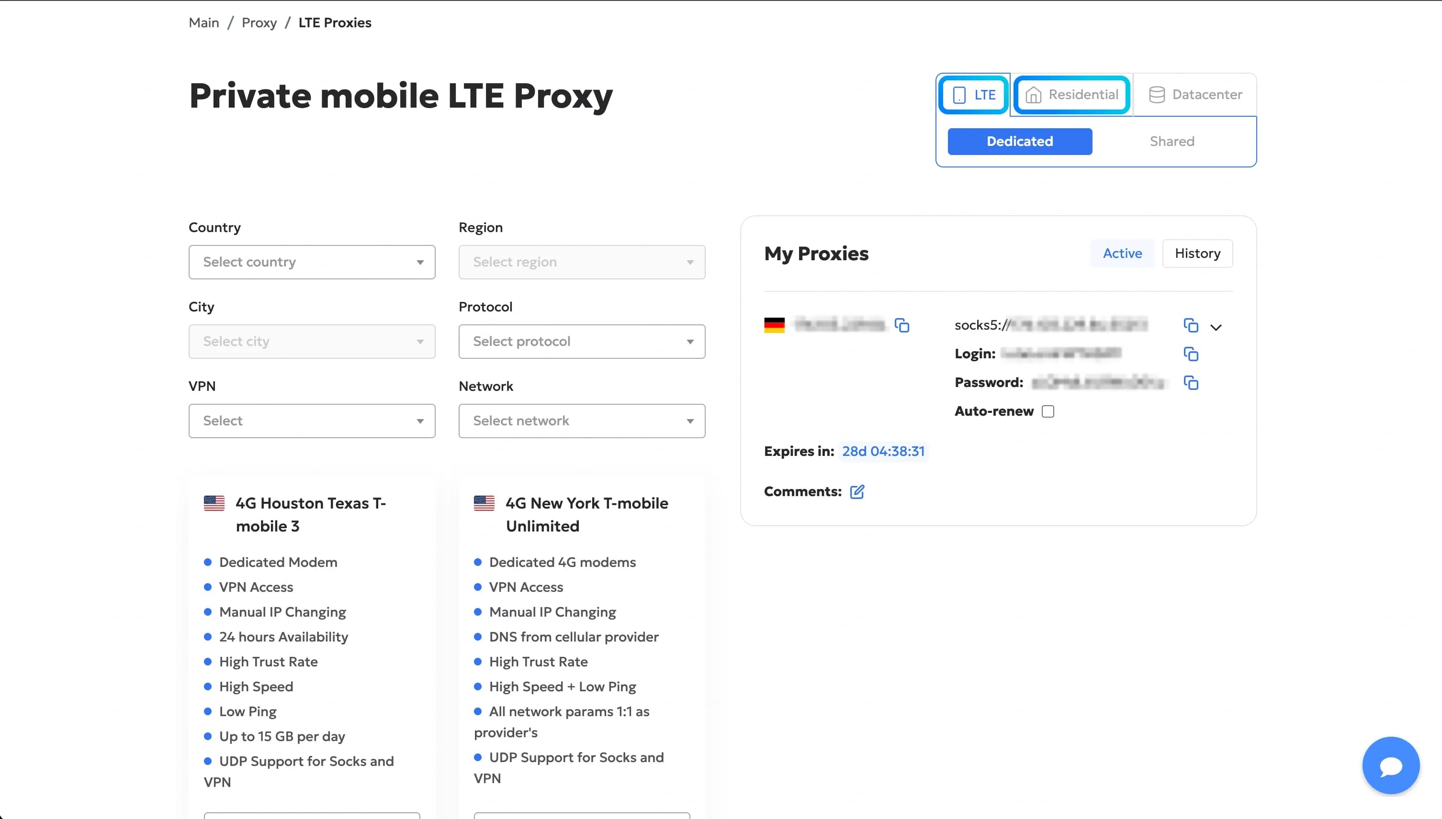Screen dimensions: 1442x819
Task: Click the 28d 04:38:31 expiration link
Action: pyautogui.click(x=883, y=451)
